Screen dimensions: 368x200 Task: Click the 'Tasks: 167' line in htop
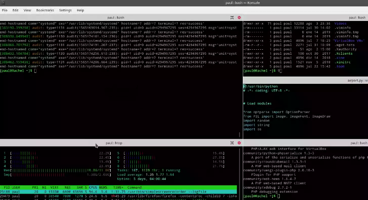pyautogui.click(x=149, y=170)
